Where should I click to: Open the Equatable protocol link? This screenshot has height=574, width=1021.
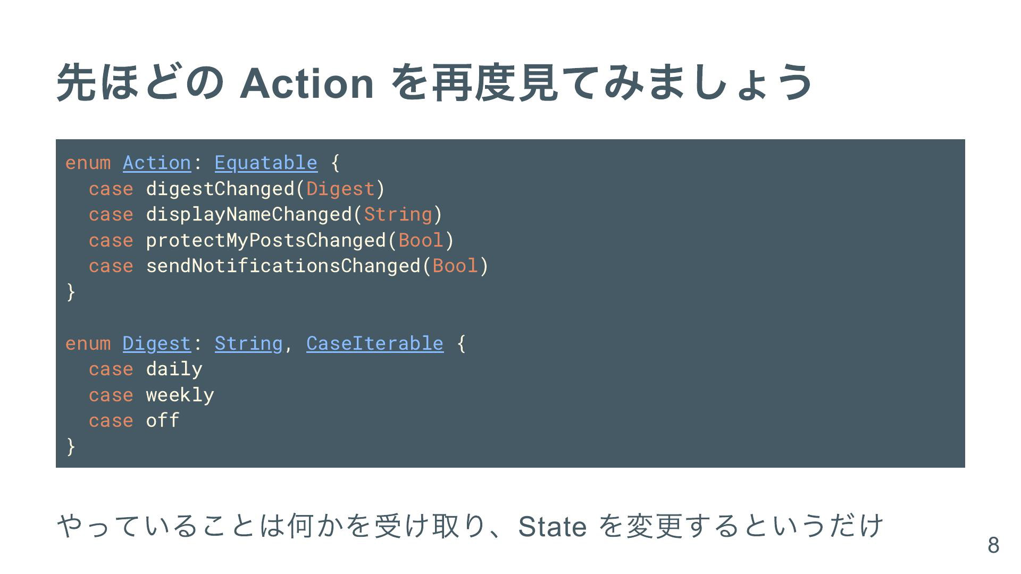click(266, 163)
